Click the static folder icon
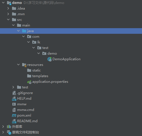 (29, 70)
